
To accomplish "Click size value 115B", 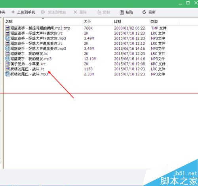I will pyautogui.click(x=88, y=69).
